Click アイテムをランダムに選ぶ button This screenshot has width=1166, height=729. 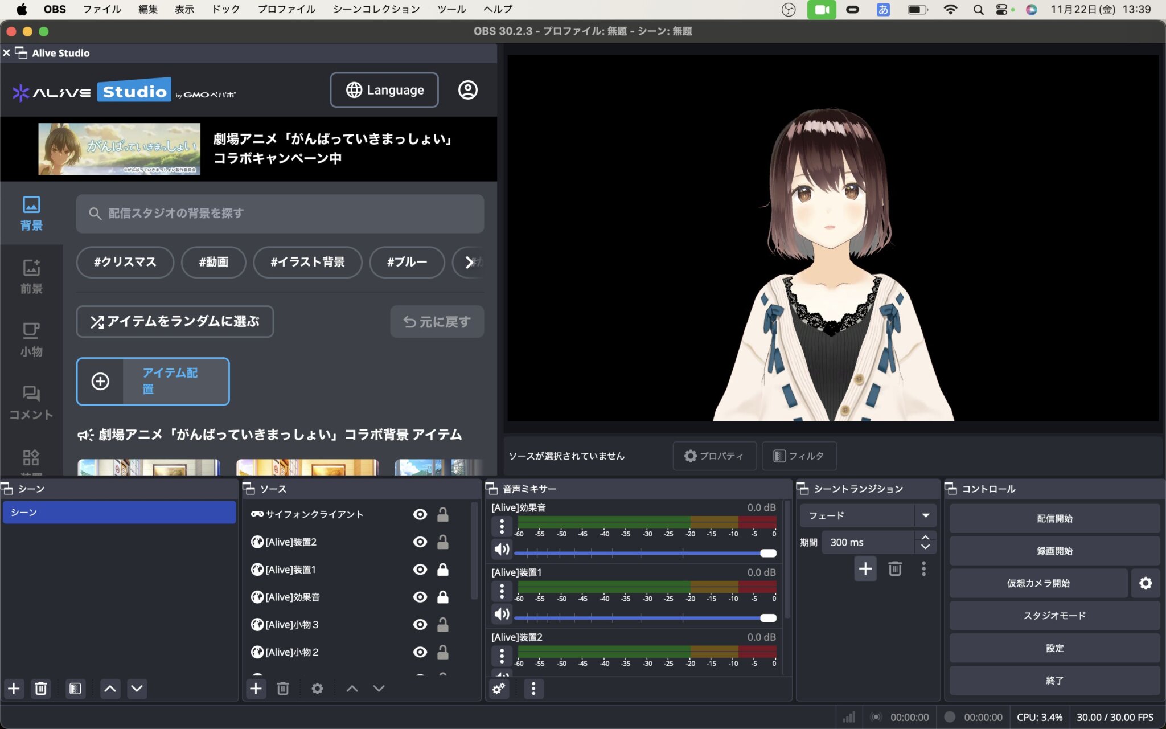point(175,322)
